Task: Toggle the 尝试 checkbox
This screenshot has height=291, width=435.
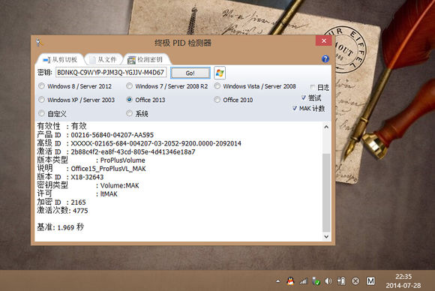Action: pos(304,97)
